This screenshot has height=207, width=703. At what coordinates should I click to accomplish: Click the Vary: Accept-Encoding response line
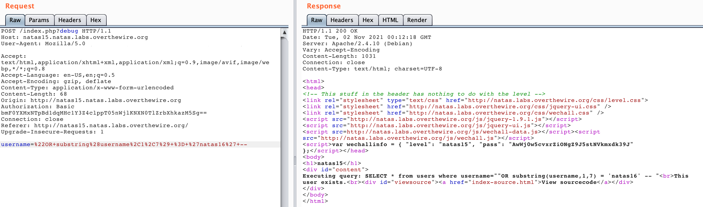coord(341,50)
